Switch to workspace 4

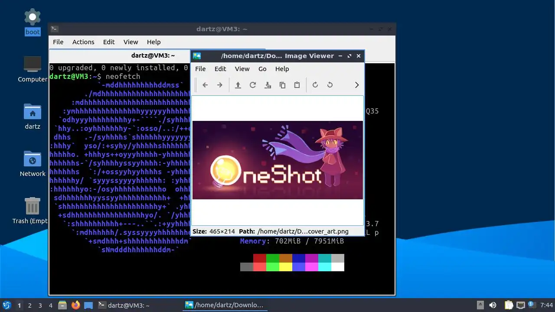(x=51, y=305)
